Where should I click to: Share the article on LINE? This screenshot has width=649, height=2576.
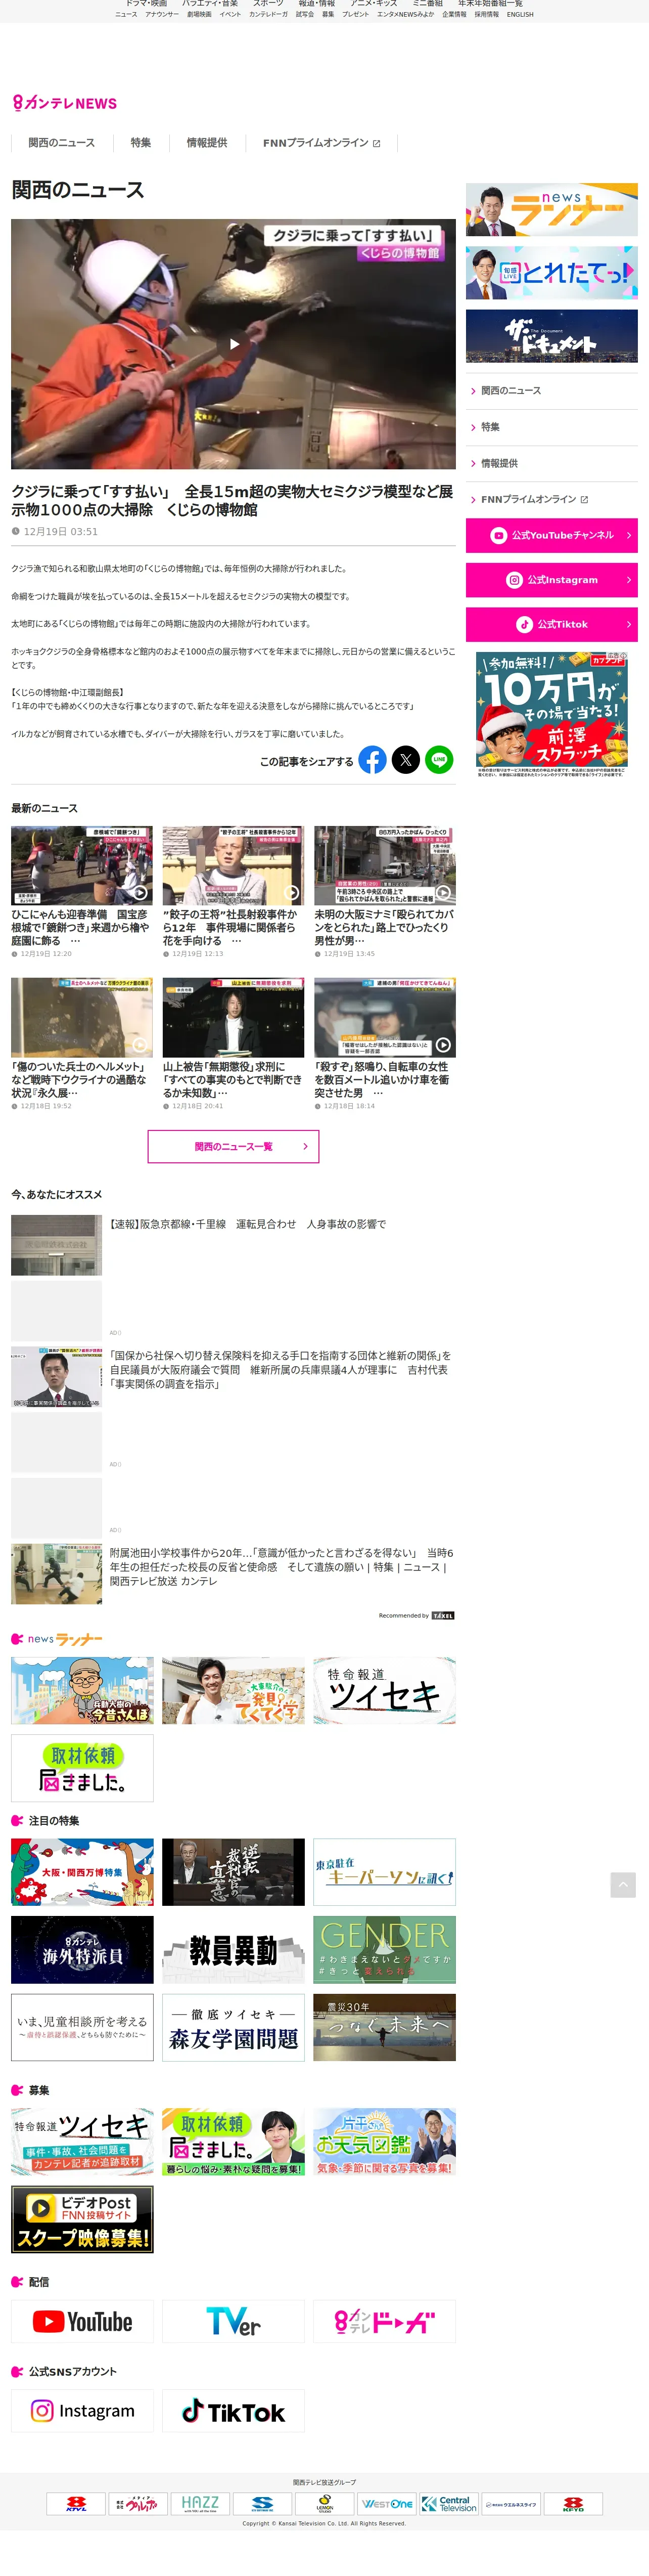pyautogui.click(x=439, y=760)
